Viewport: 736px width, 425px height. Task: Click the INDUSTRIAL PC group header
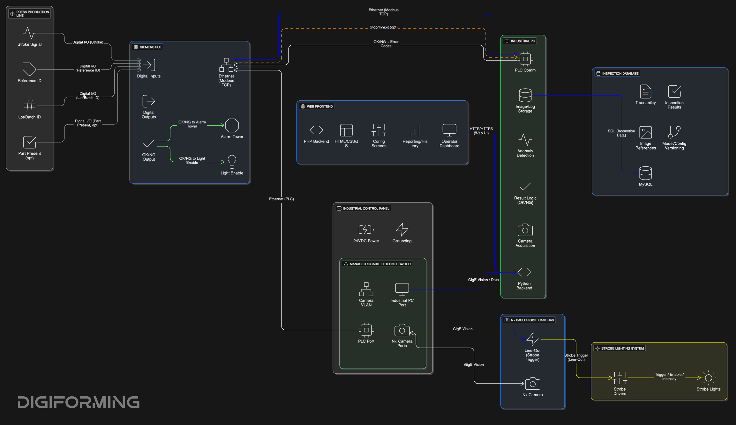[520, 41]
